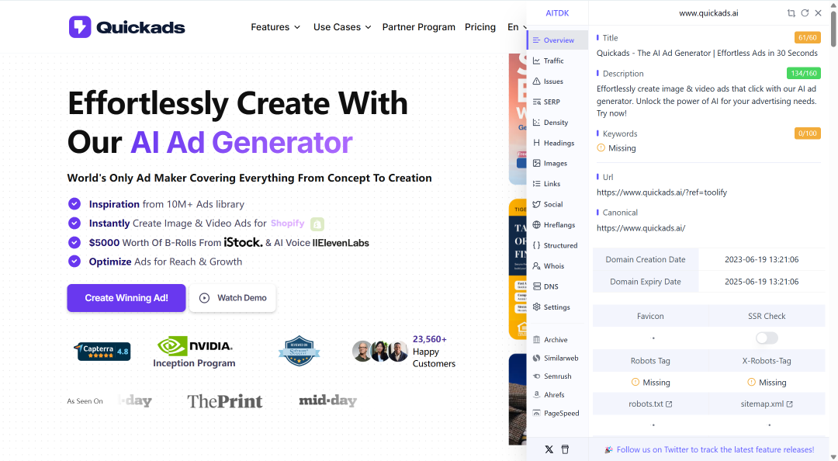The image size is (838, 461).
Task: Click the title score badge 61/60
Action: (x=807, y=38)
